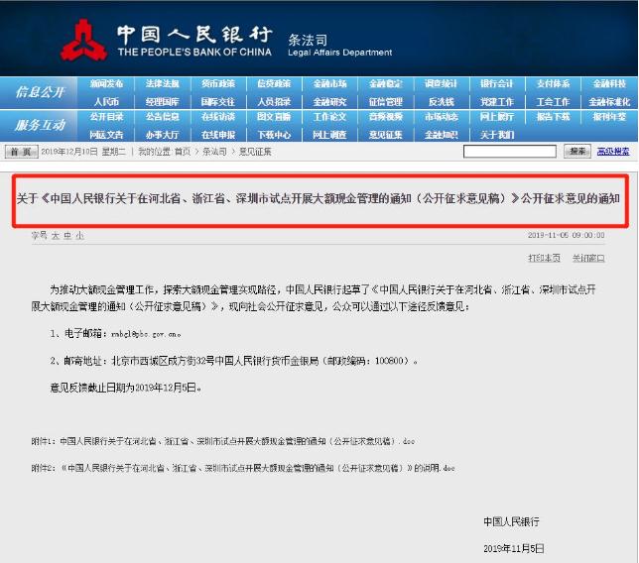Click the 条法司 department title in header
This screenshot has height=563, width=639.
308,40
